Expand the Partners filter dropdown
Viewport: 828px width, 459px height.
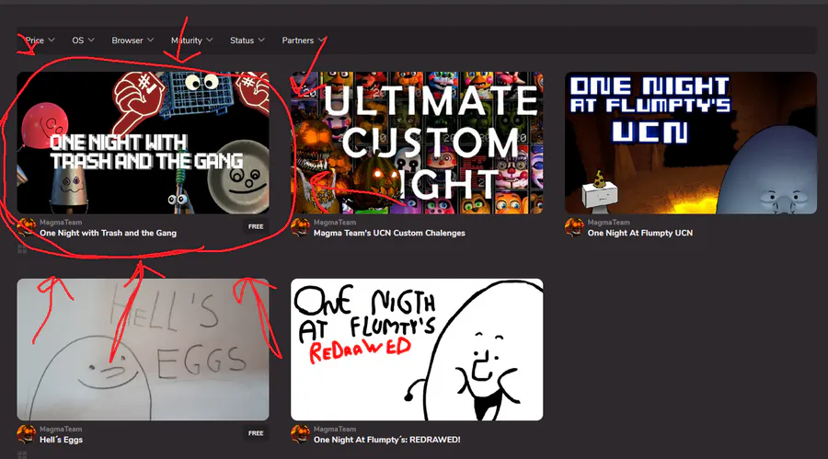(x=303, y=40)
